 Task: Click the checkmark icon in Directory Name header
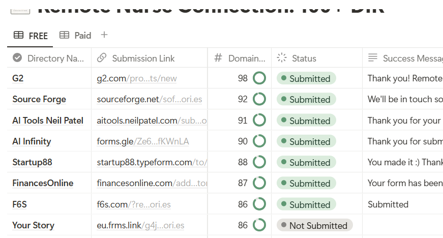point(17,58)
